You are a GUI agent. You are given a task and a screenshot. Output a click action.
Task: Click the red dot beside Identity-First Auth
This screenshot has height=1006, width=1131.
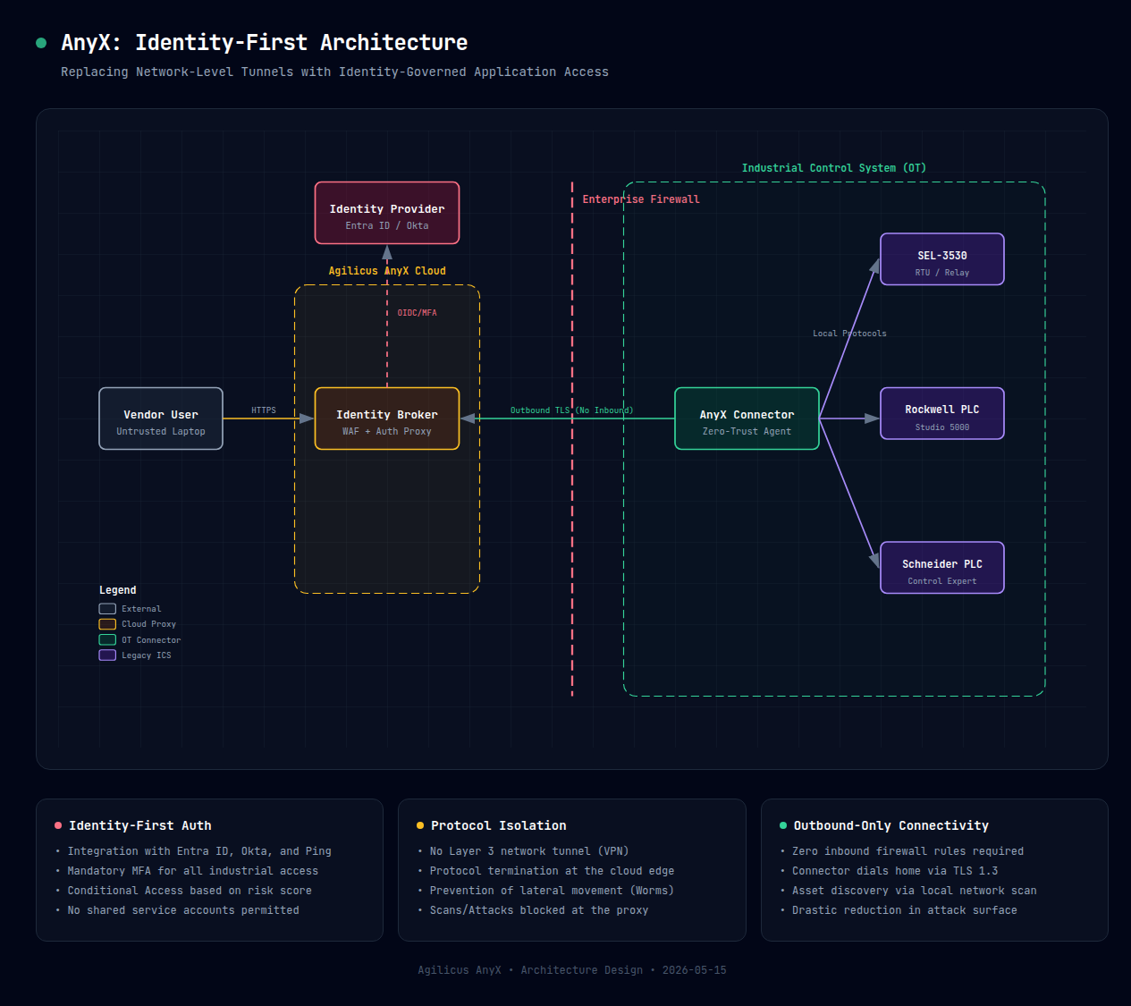pos(58,825)
